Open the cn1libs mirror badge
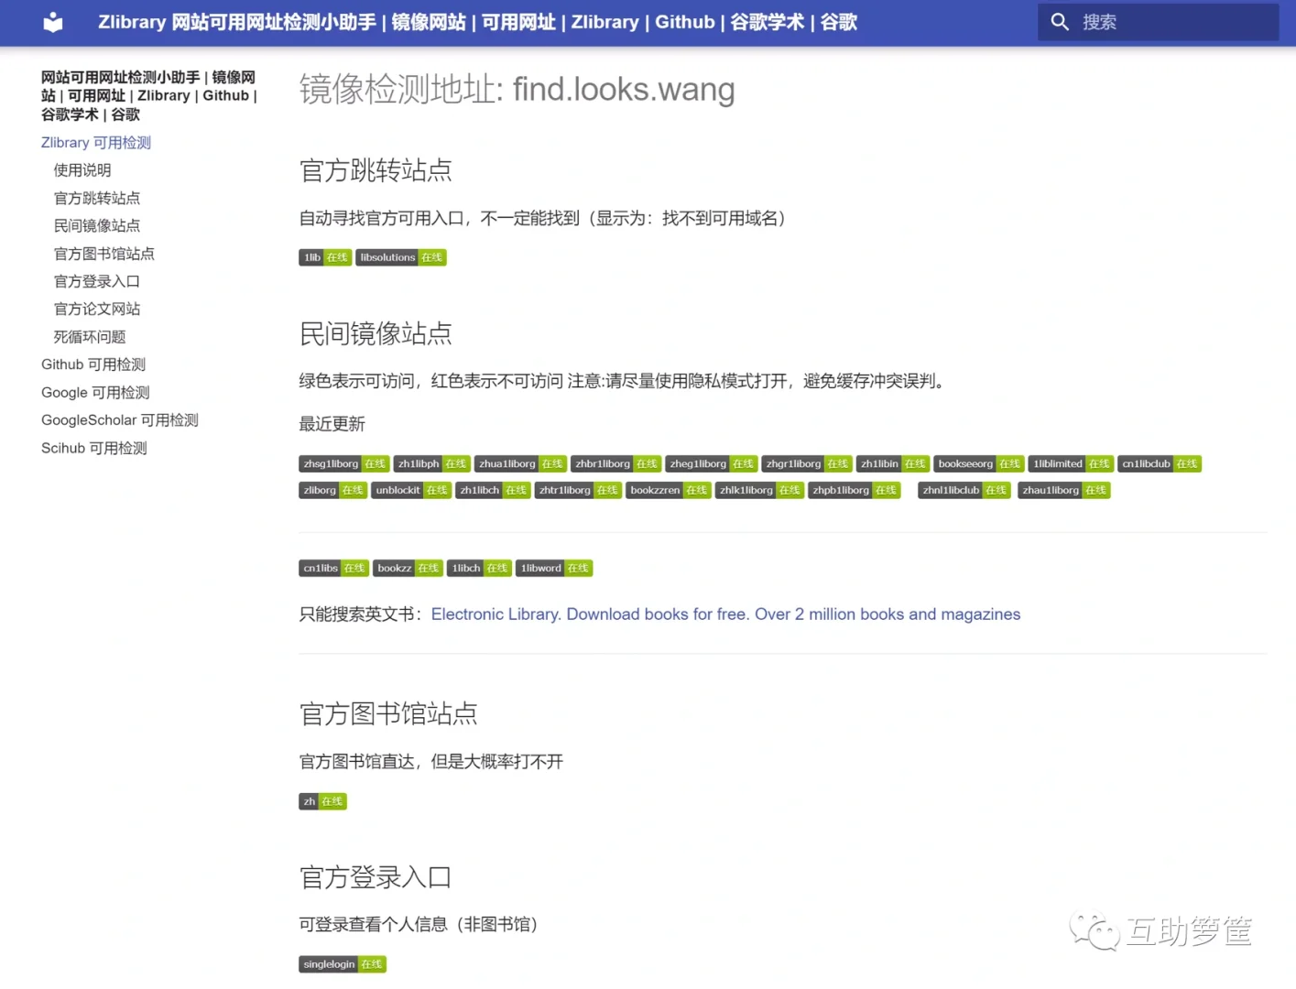The image size is (1296, 989). click(334, 569)
